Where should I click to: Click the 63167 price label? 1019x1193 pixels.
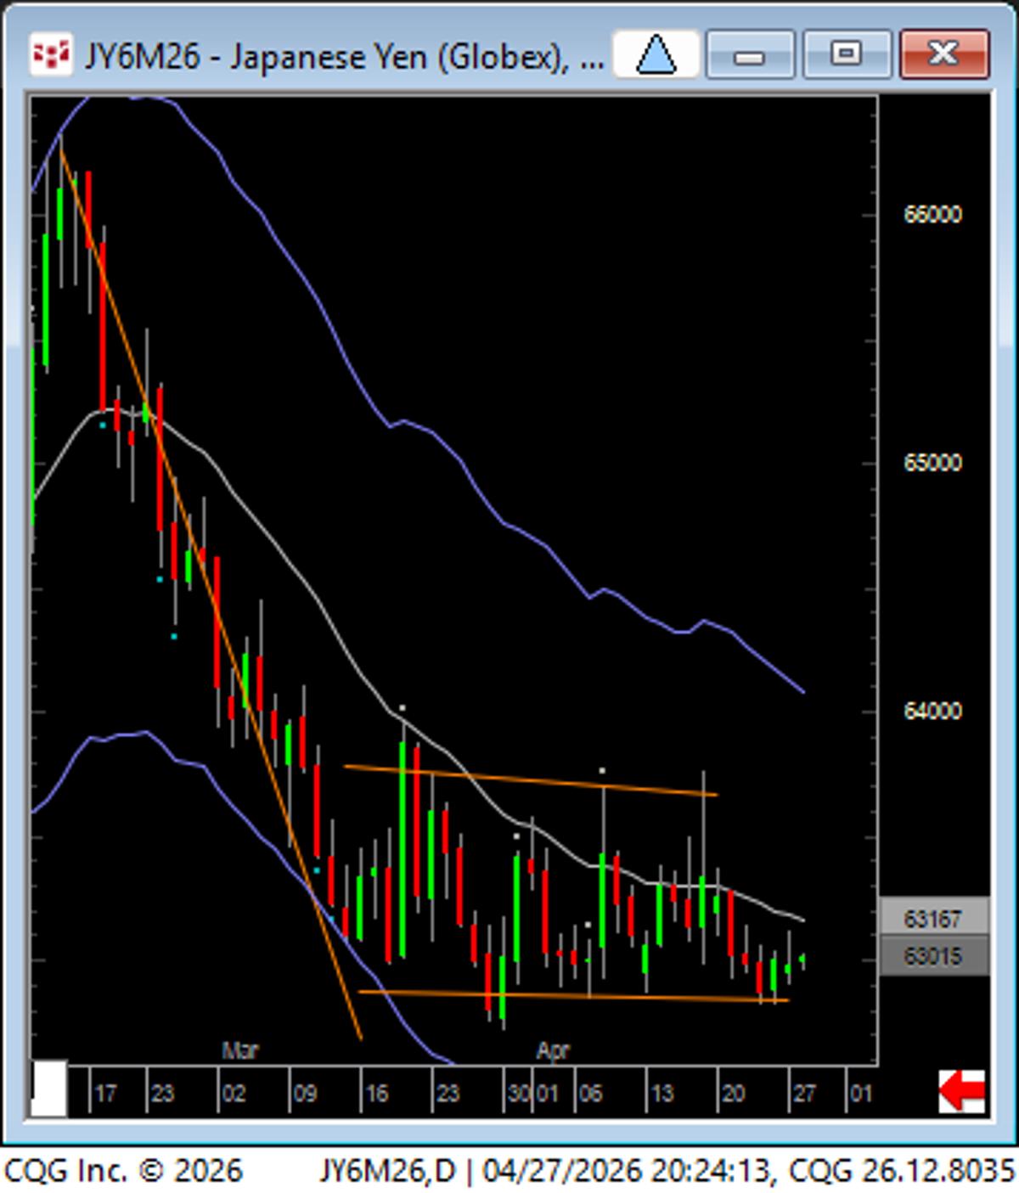(x=933, y=919)
